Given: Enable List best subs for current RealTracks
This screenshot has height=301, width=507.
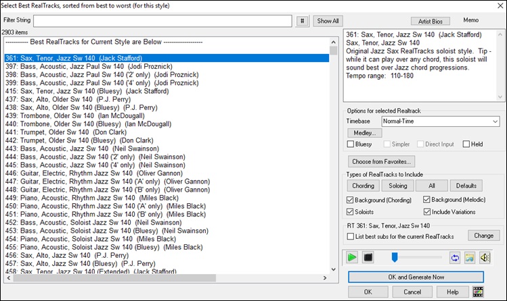Looking at the screenshot, I should [351, 236].
